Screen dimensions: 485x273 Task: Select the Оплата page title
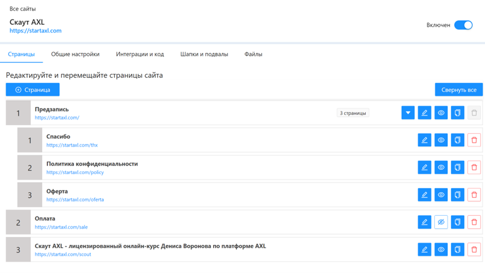[45, 218]
